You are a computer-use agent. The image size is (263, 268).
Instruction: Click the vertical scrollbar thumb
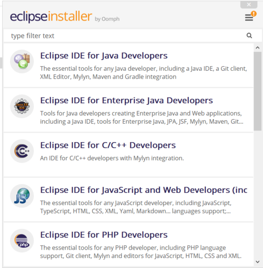point(258,91)
